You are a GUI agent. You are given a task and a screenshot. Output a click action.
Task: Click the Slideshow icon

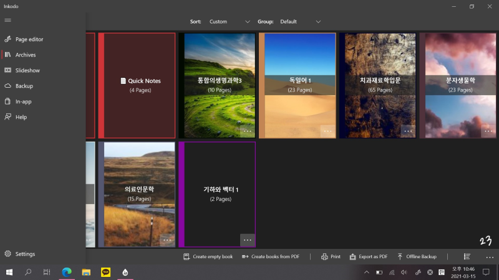(x=7, y=70)
